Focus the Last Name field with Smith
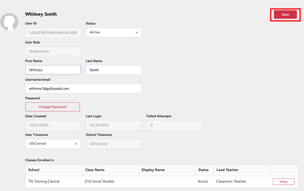Image resolution: width=304 pixels, height=191 pixels. pyautogui.click(x=114, y=70)
